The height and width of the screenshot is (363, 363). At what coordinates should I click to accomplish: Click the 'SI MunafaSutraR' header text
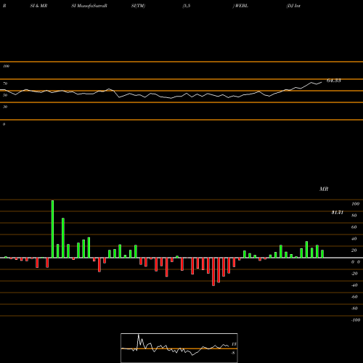point(89,6)
